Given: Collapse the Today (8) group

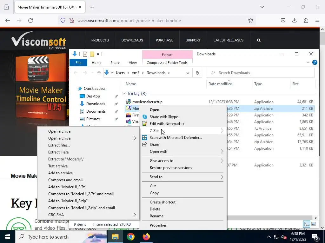Looking at the screenshot, I should 124,94.
